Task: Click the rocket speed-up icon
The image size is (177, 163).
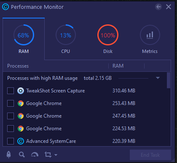Action: point(9,155)
